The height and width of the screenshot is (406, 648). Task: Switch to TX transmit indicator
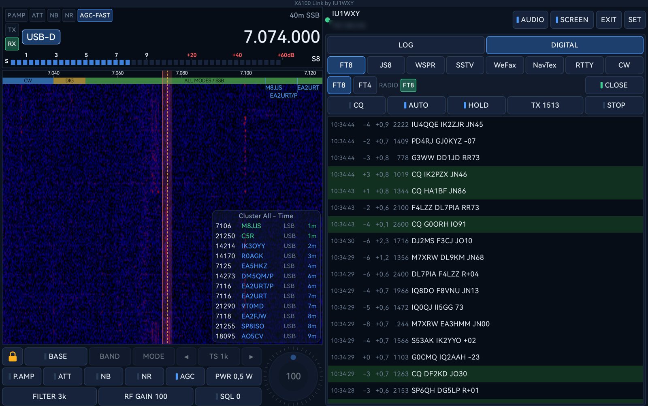[12, 30]
